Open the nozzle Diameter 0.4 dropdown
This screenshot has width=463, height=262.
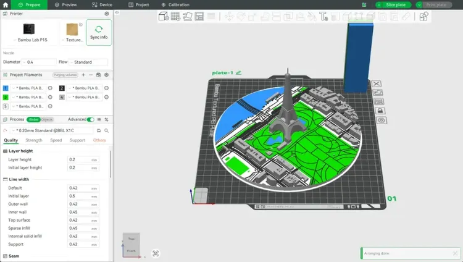tap(40, 62)
